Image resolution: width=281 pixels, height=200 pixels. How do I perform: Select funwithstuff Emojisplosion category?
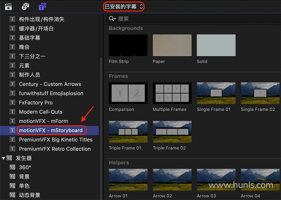(49, 93)
